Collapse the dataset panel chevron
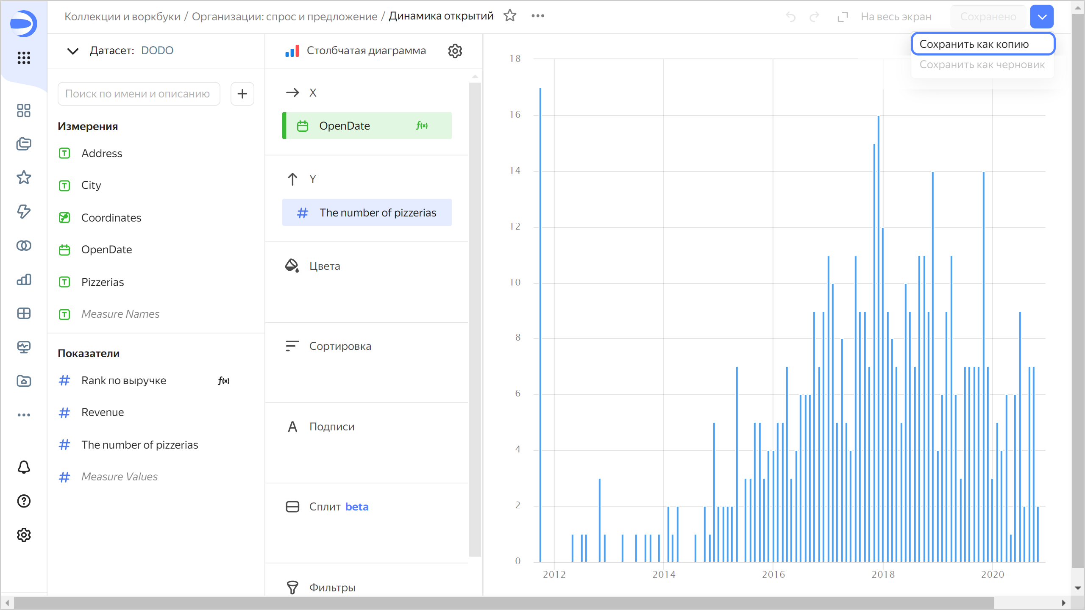 pos(73,51)
